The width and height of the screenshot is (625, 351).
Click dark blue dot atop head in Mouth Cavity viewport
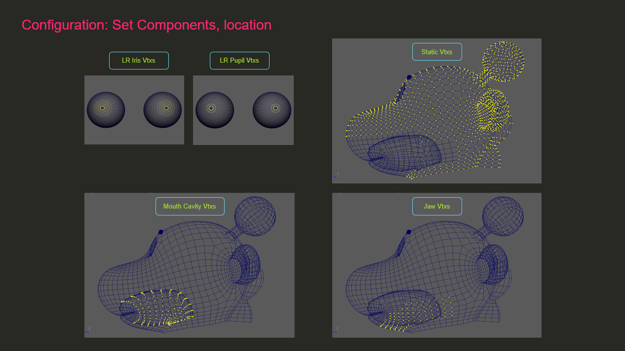click(160, 232)
